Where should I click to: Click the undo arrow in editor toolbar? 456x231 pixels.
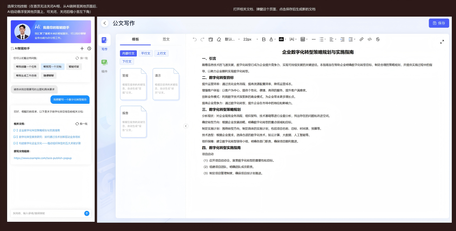(195, 39)
